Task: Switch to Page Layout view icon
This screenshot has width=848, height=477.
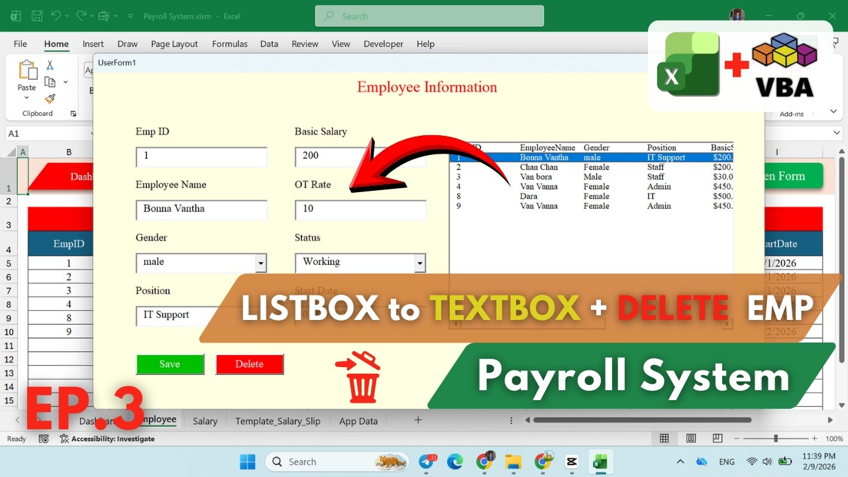Action: [x=691, y=439]
